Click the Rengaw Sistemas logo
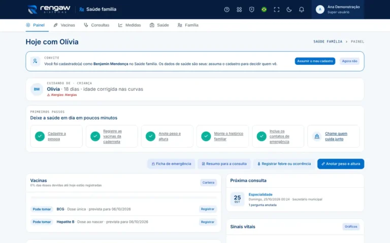This screenshot has width=390, height=243. point(49,9)
